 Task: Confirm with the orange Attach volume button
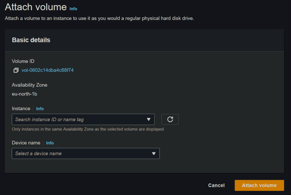click(259, 185)
